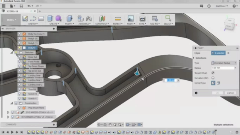
Task: Toggle visibility of Prop Mount Plane
Action: click(19, 108)
